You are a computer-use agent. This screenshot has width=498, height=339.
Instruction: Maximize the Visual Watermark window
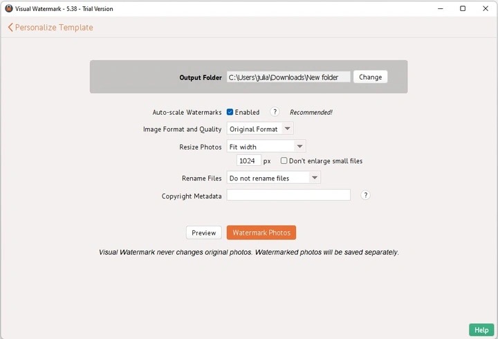(x=463, y=8)
